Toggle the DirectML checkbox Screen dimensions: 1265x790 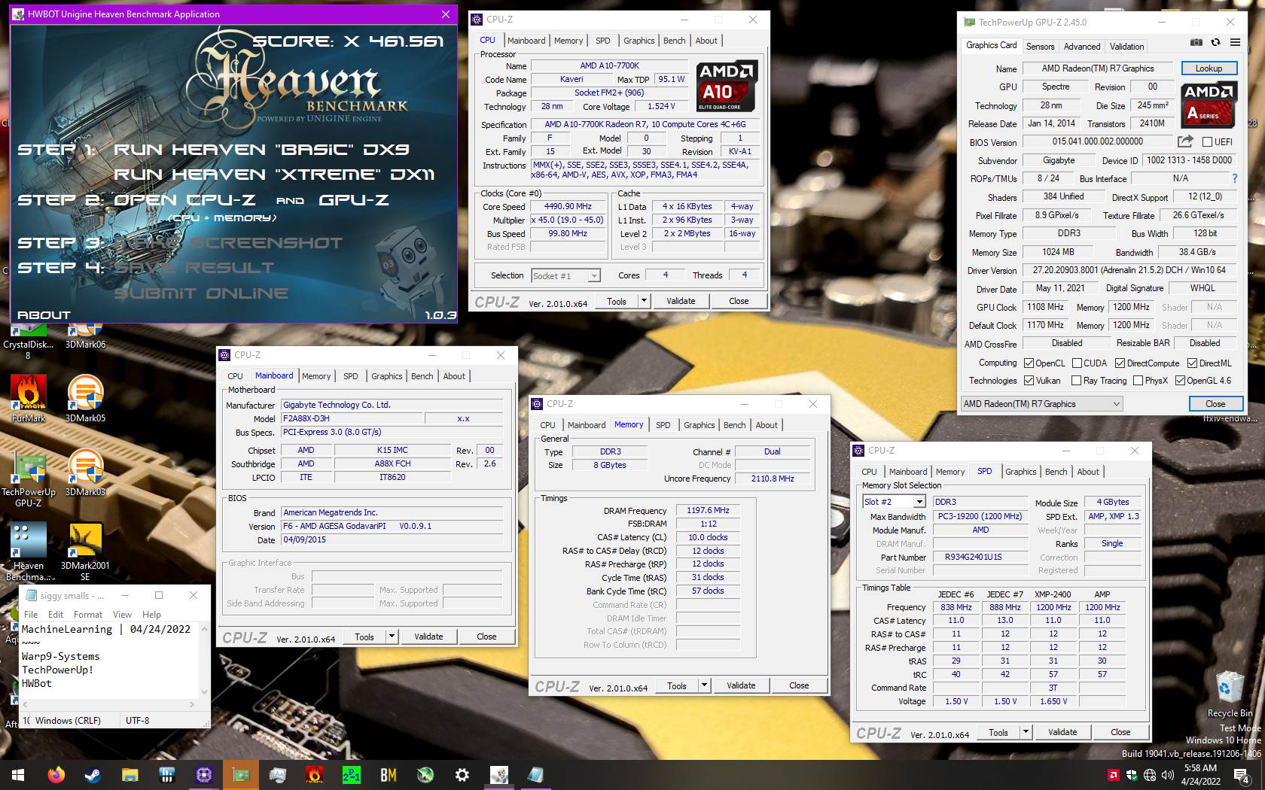(x=1192, y=363)
